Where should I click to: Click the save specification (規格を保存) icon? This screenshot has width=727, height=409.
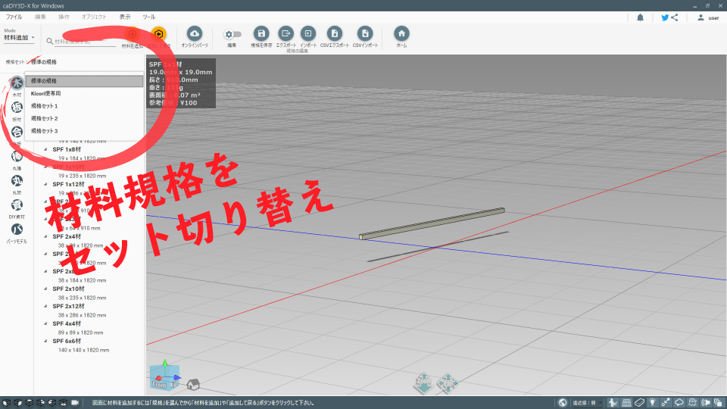pyautogui.click(x=261, y=33)
